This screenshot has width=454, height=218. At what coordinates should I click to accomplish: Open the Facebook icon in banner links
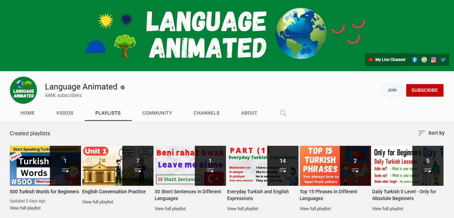[414, 60]
